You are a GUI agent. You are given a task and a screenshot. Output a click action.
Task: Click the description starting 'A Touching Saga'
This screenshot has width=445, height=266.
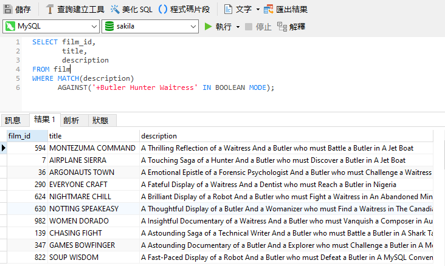[x=286, y=160]
